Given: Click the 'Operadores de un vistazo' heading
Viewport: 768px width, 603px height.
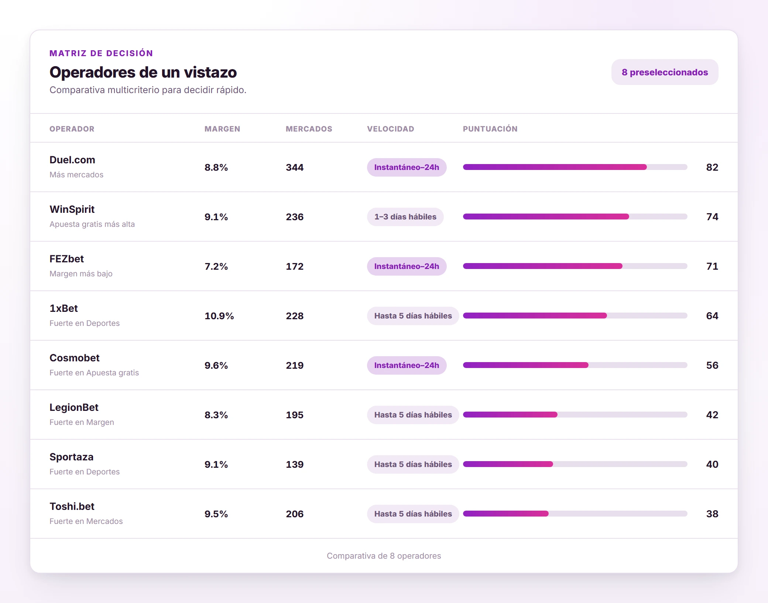Looking at the screenshot, I should tap(143, 72).
